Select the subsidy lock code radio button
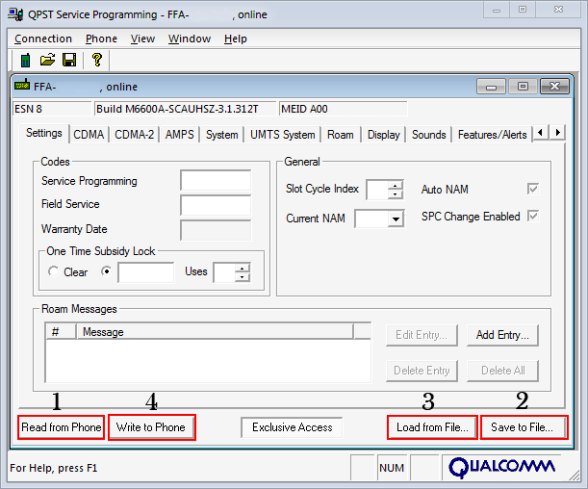Image resolution: width=588 pixels, height=489 pixels. (107, 271)
